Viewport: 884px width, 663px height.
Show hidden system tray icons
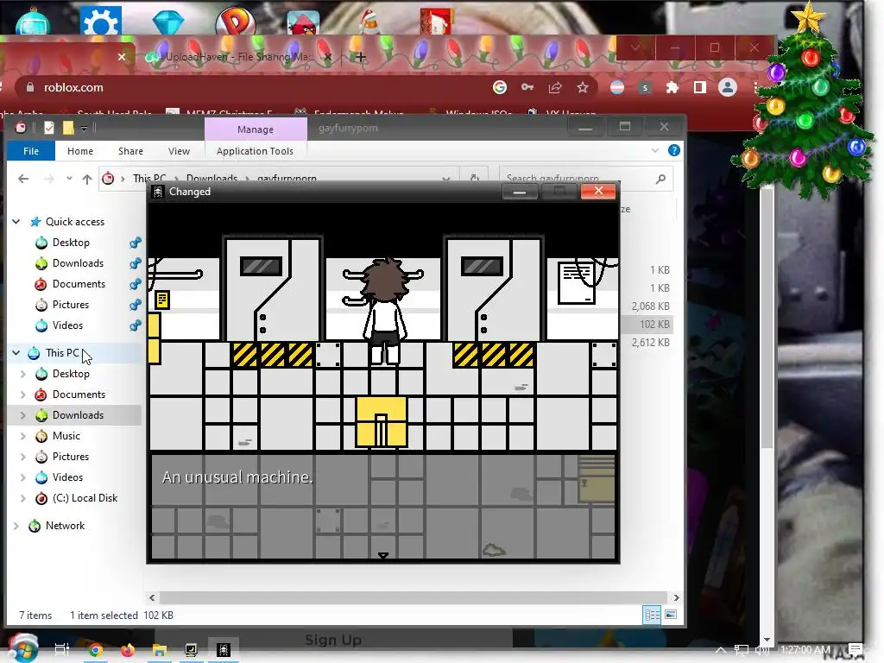(721, 650)
